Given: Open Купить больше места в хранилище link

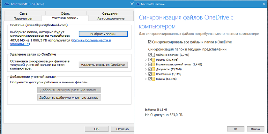Looking at the screenshot, I should [x=61, y=42].
